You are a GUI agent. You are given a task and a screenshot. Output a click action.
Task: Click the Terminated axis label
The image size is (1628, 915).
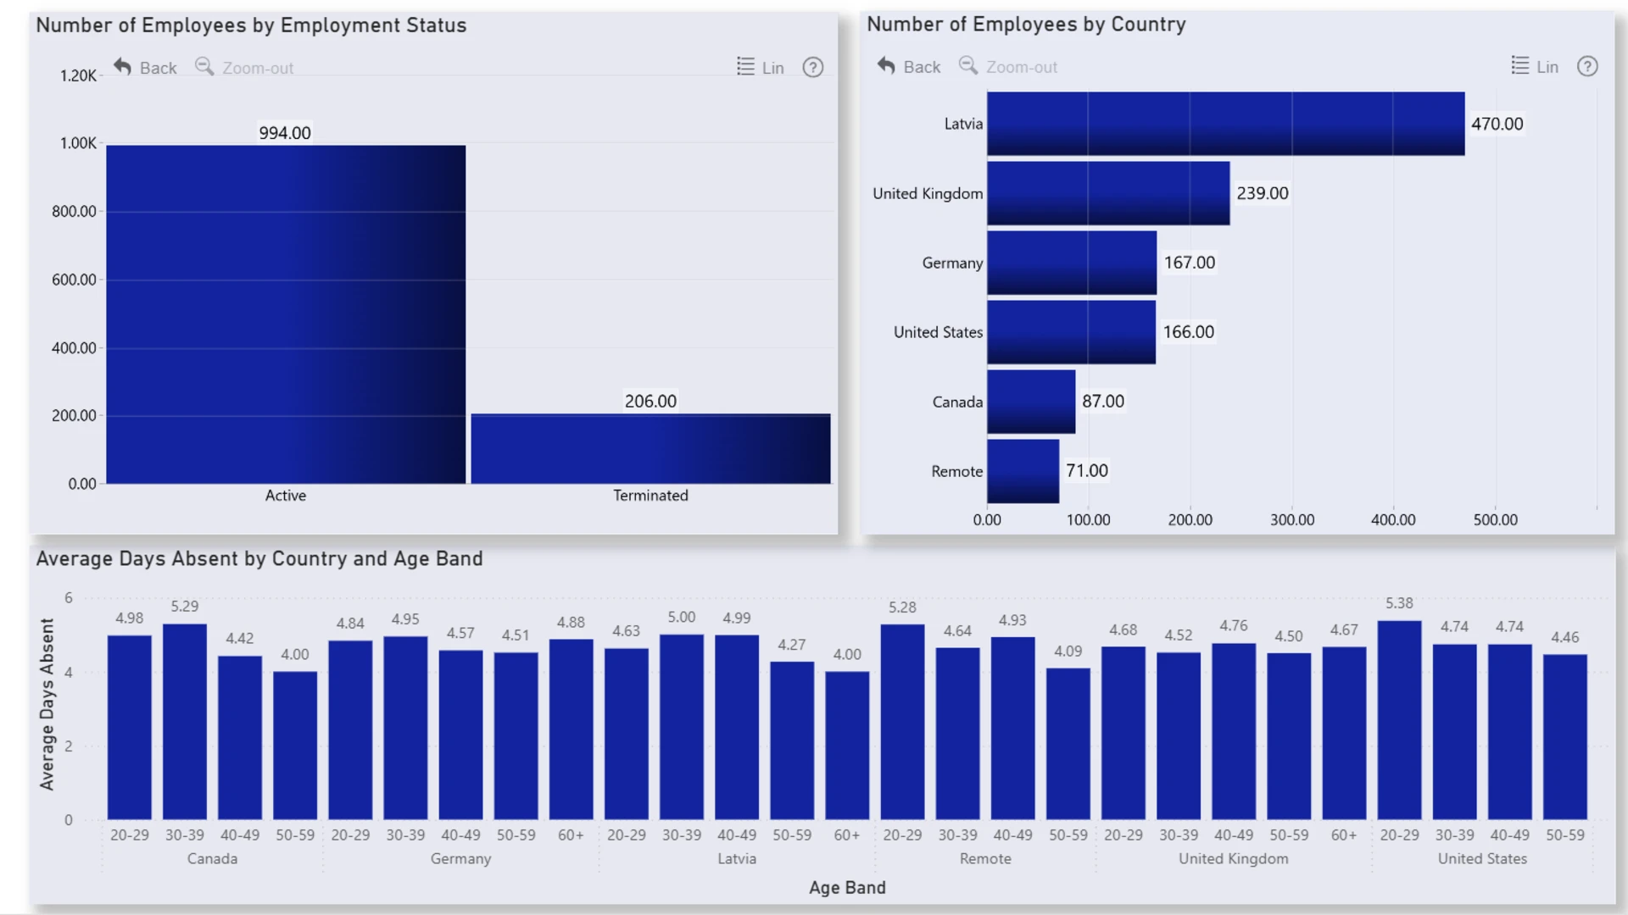(650, 496)
